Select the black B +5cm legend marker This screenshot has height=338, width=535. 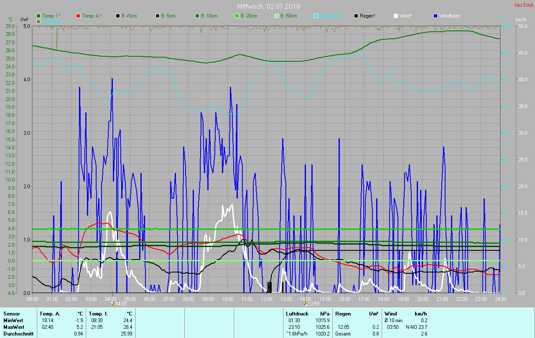(x=118, y=16)
